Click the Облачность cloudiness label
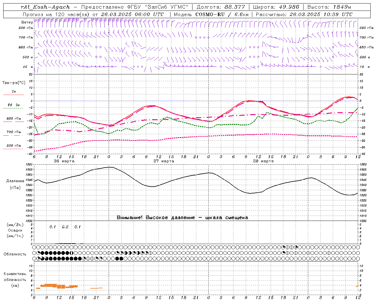The height and width of the screenshot is (300, 375). pyautogui.click(x=15, y=254)
